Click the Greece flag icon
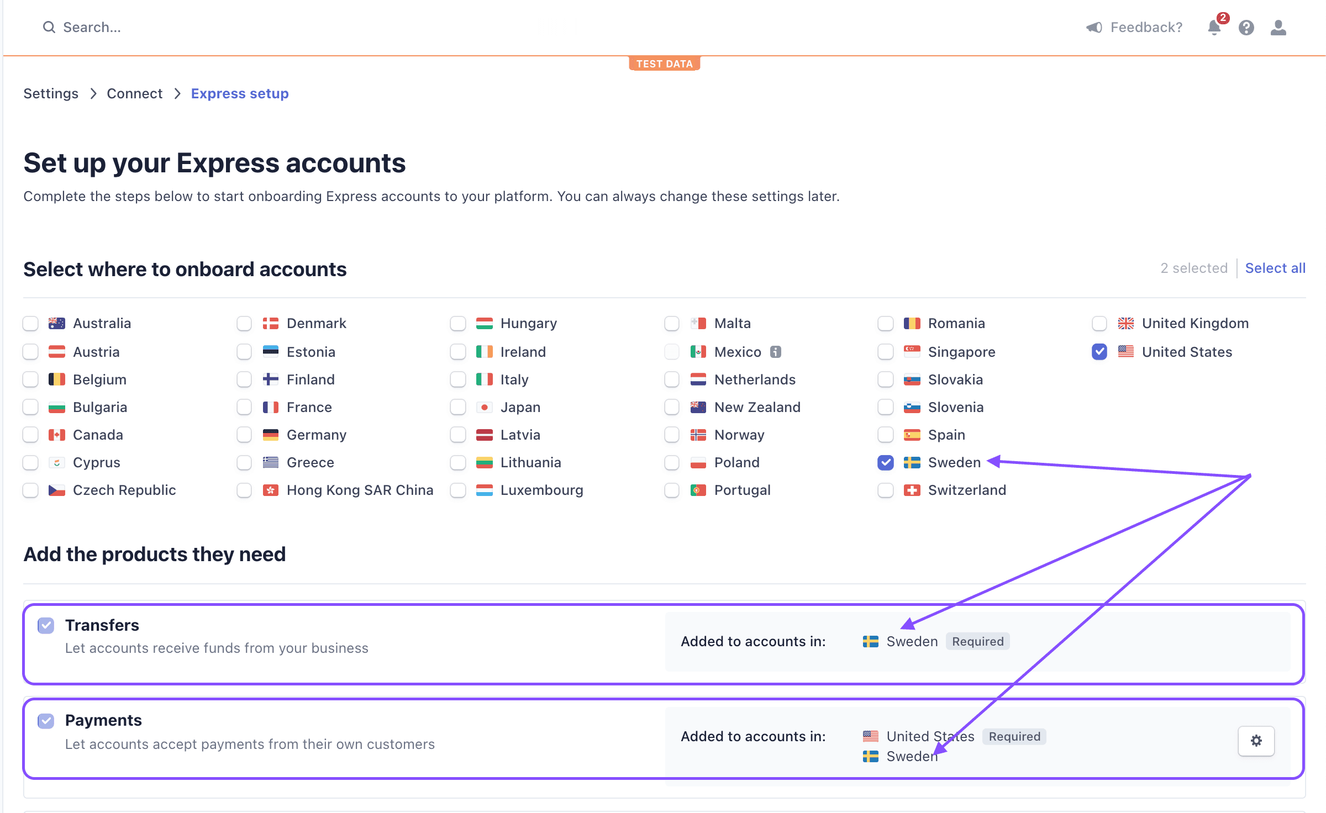 coord(271,462)
